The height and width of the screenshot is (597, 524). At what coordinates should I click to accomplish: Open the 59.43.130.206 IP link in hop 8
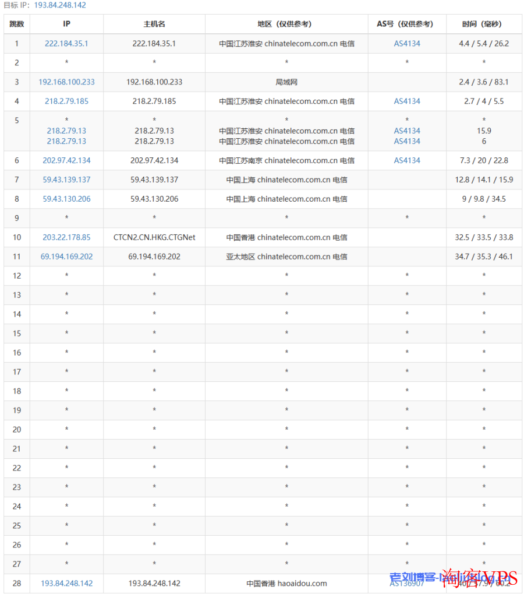point(66,199)
